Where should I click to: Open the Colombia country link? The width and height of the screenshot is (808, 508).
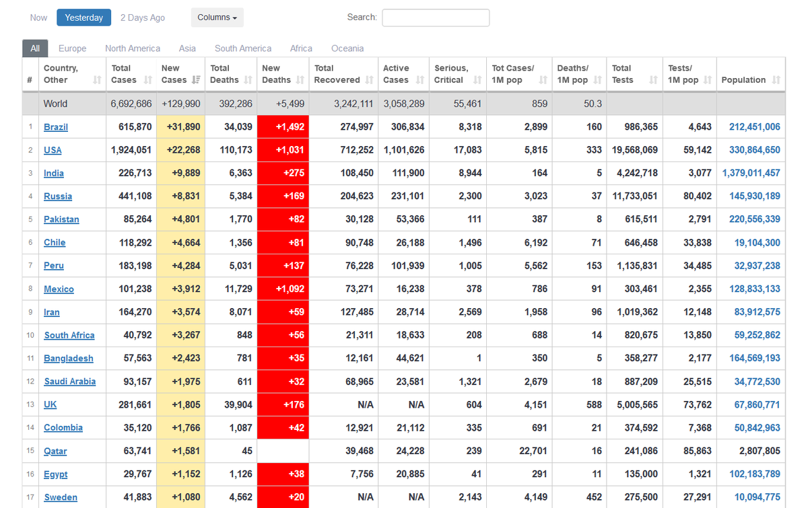click(x=63, y=428)
